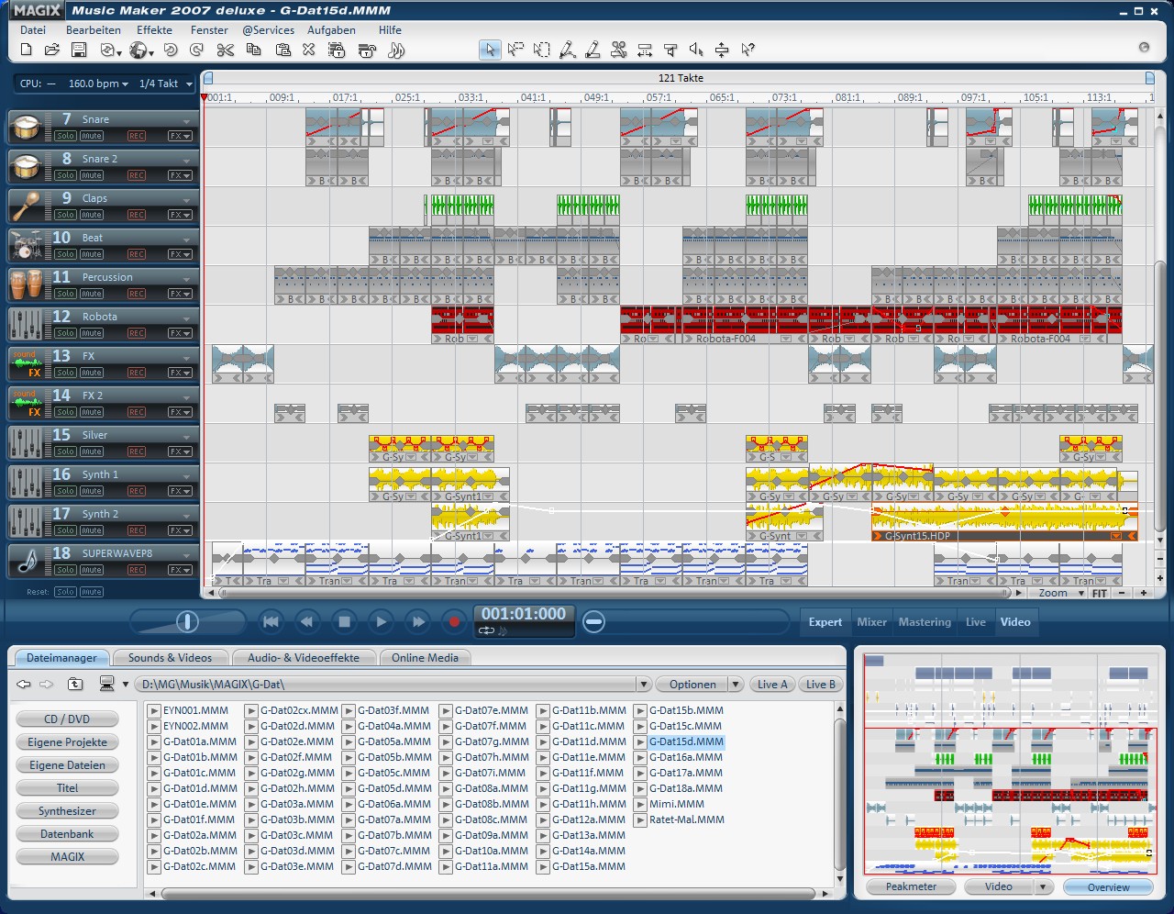Viewport: 1174px width, 914px height.
Task: Open a project with the folder icon
Action: click(52, 50)
